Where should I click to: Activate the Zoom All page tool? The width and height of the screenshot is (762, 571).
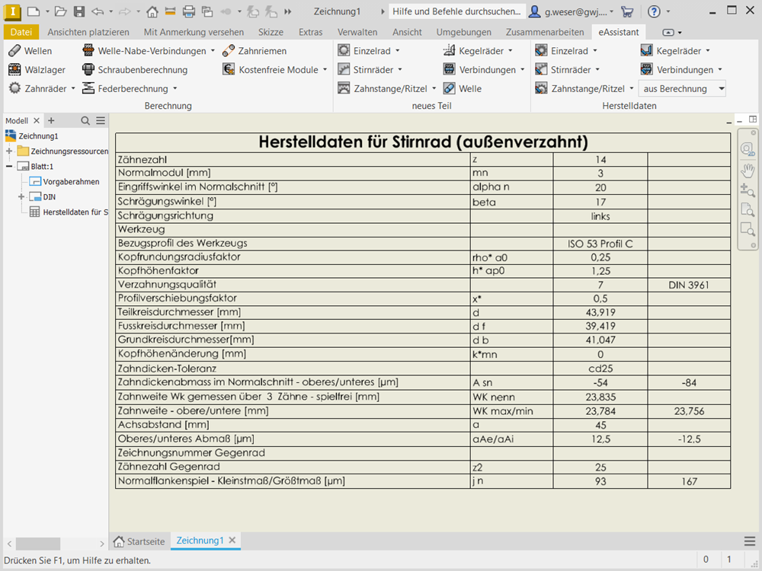(748, 209)
